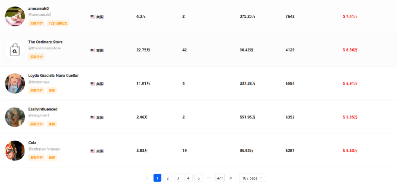Screen dimensions: 397x185
Task: Open The Ordinary Store name link
Action: coord(46,42)
